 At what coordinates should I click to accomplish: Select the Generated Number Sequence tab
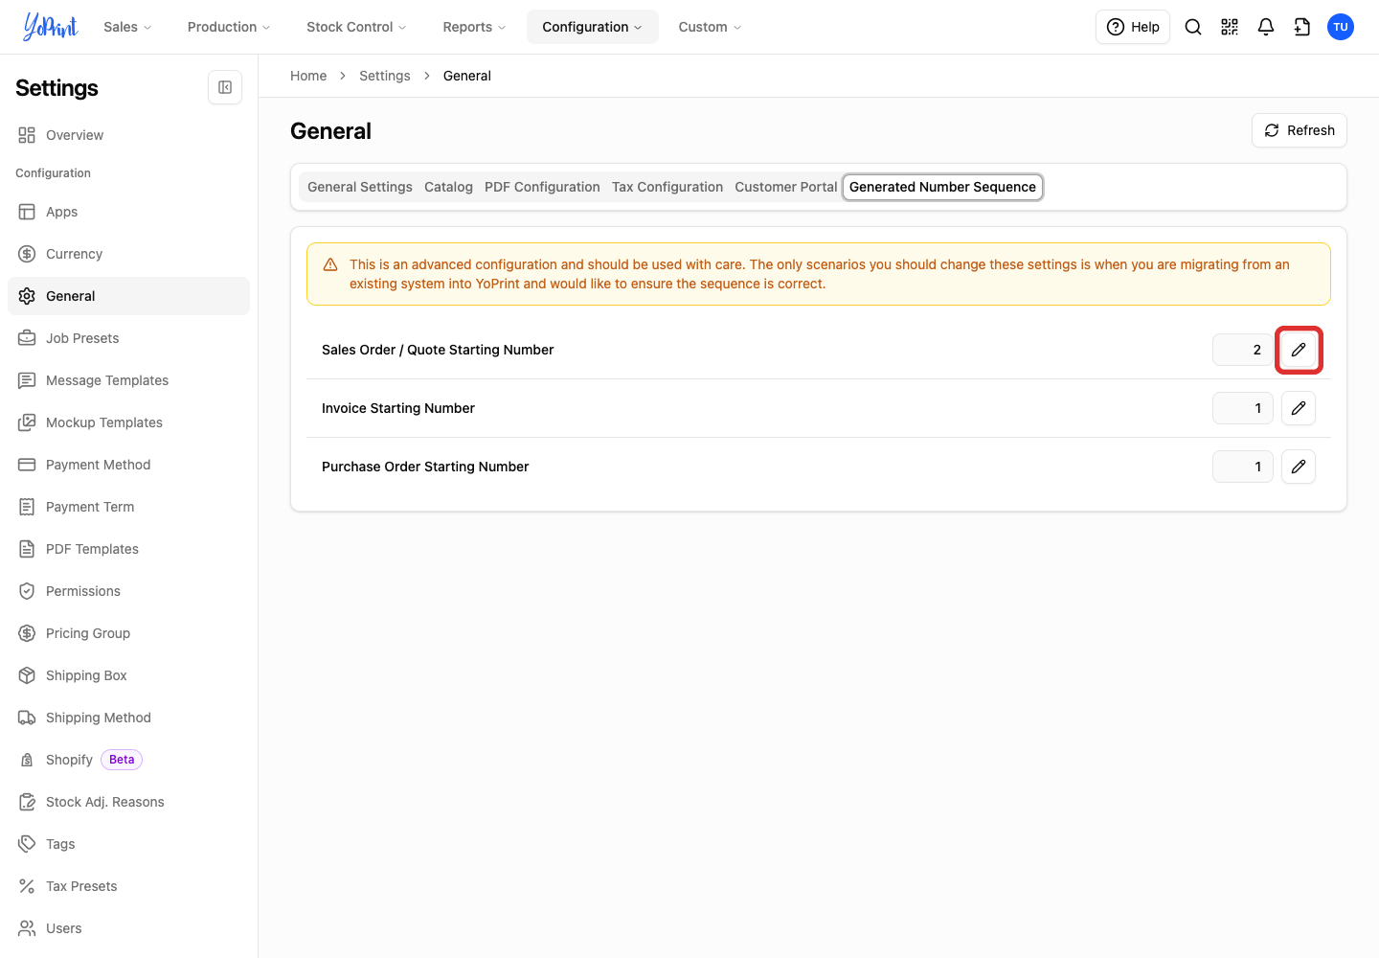tap(942, 187)
